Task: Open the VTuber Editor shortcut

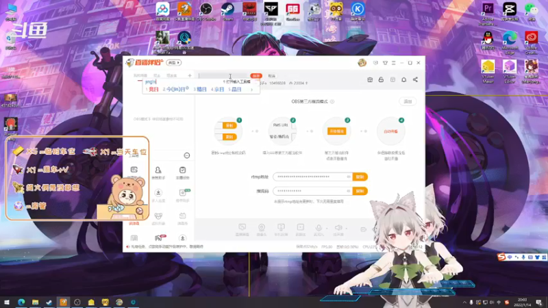Action: click(x=510, y=71)
